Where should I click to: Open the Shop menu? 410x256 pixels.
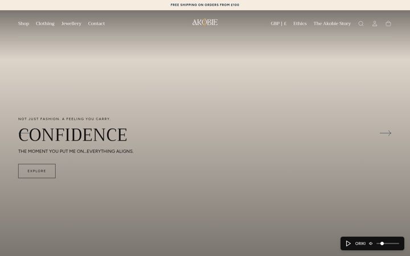click(x=23, y=23)
